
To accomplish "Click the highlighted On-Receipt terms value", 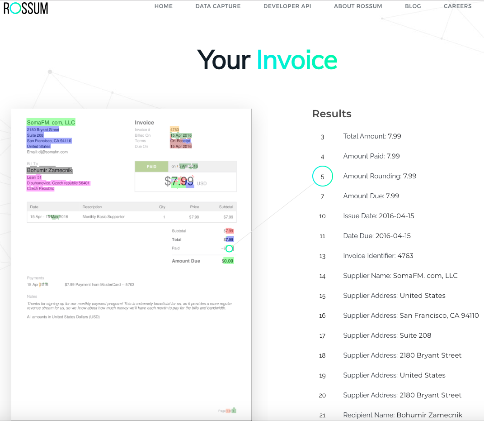I will [180, 141].
